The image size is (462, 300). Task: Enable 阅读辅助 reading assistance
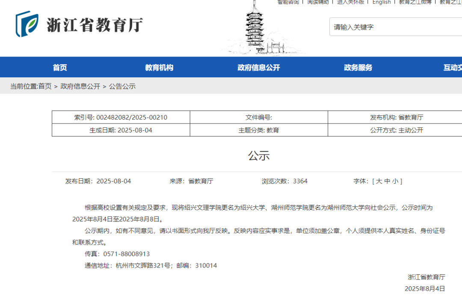[x=318, y=2]
